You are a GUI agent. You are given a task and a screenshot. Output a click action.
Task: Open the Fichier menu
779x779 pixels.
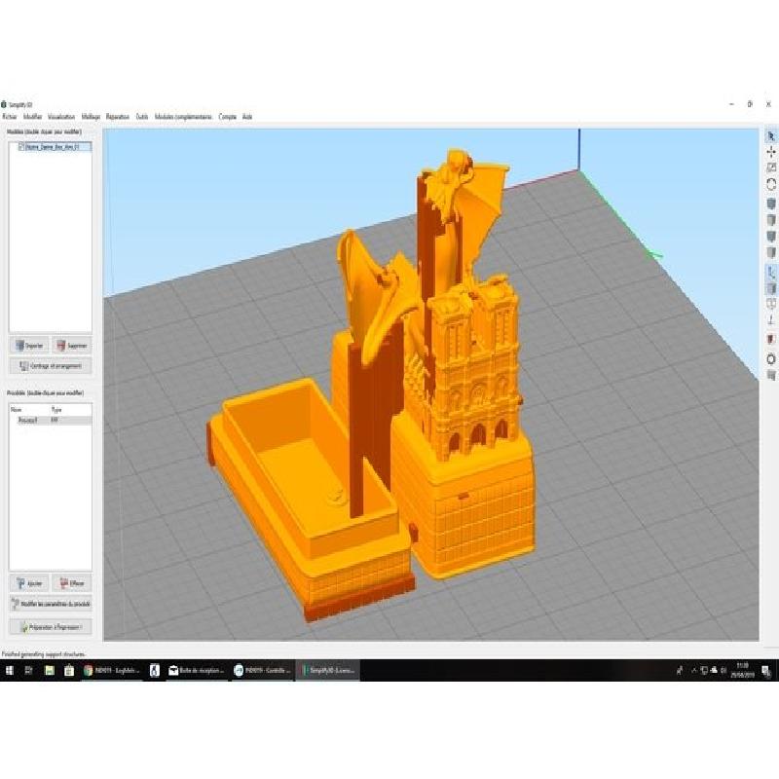click(10, 117)
